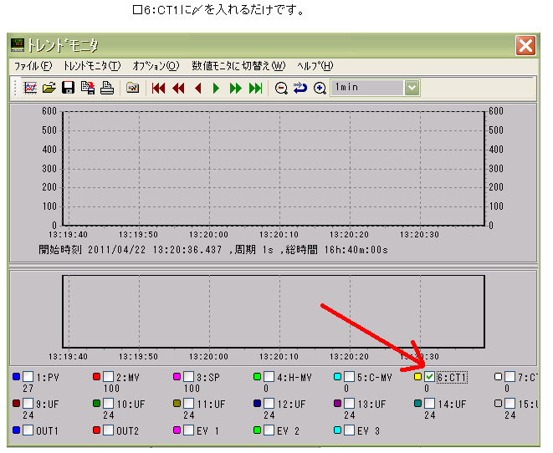This screenshot has height=453, width=553.
Task: Click the yellow folder graph settings icon
Action: click(x=133, y=88)
